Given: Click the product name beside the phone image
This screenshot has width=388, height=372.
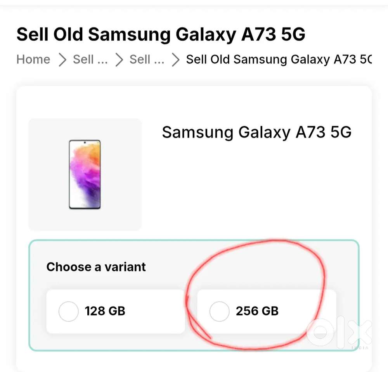Looking at the screenshot, I should (256, 132).
